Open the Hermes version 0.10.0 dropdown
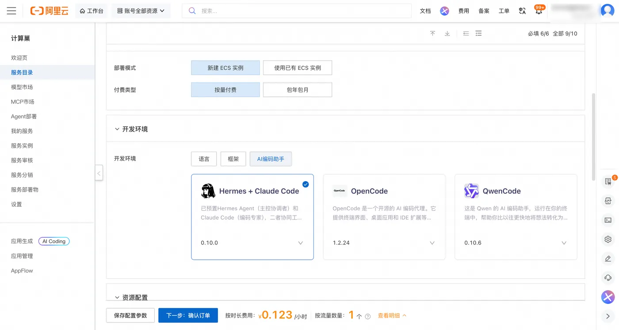This screenshot has width=619, height=330. (252, 243)
